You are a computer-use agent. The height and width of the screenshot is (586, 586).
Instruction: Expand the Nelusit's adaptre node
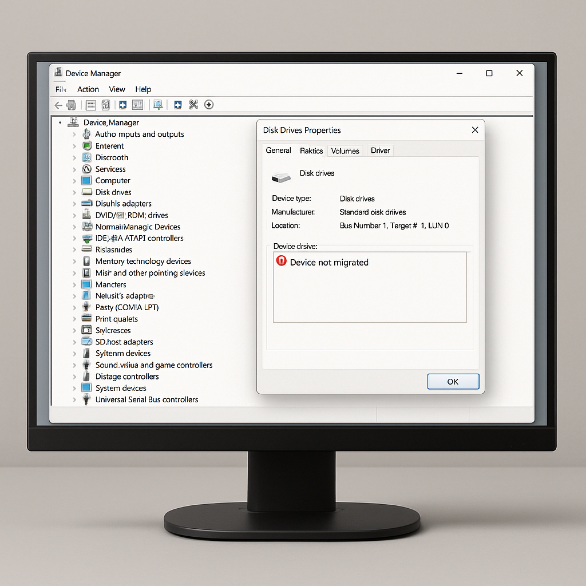click(x=74, y=296)
